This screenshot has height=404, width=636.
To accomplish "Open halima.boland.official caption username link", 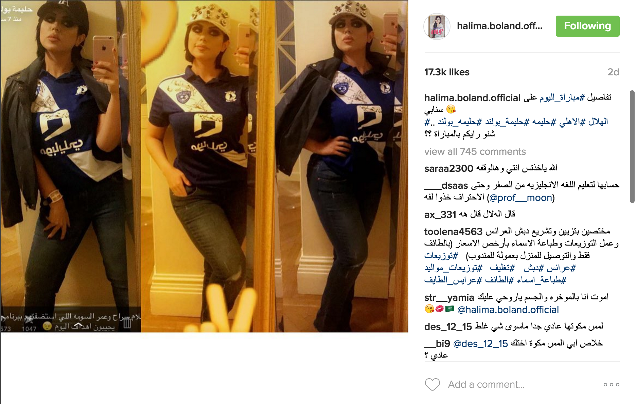I will (472, 98).
